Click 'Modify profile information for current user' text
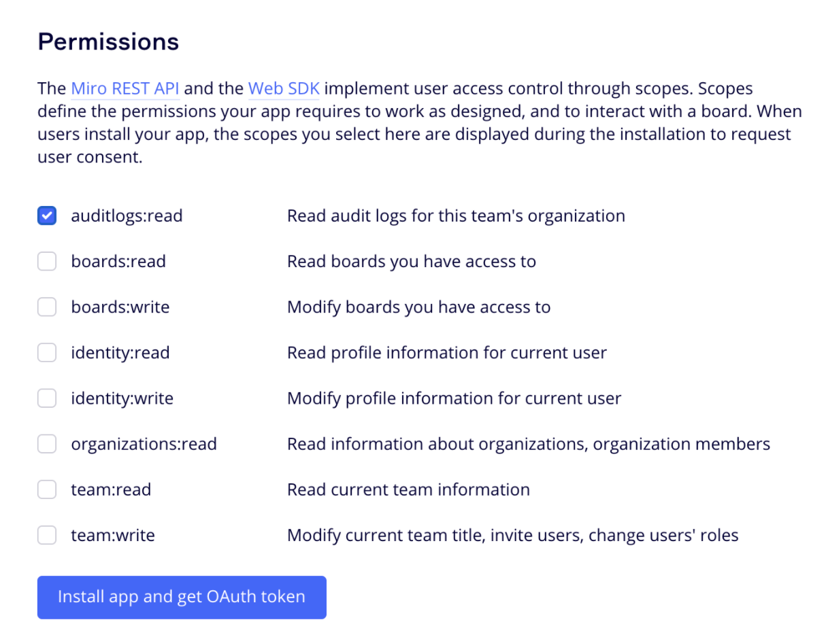The width and height of the screenshot is (826, 639). [x=454, y=398]
